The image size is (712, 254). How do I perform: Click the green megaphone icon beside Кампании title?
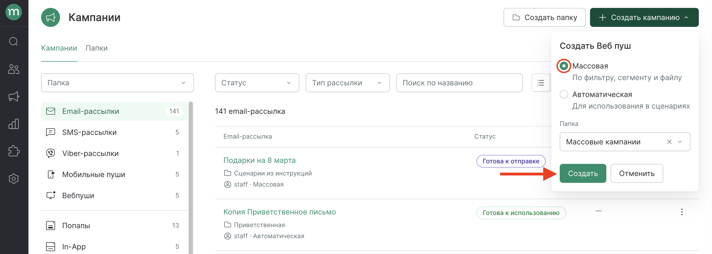[51, 17]
